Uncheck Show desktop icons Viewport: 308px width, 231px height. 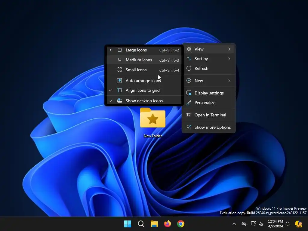tap(144, 101)
